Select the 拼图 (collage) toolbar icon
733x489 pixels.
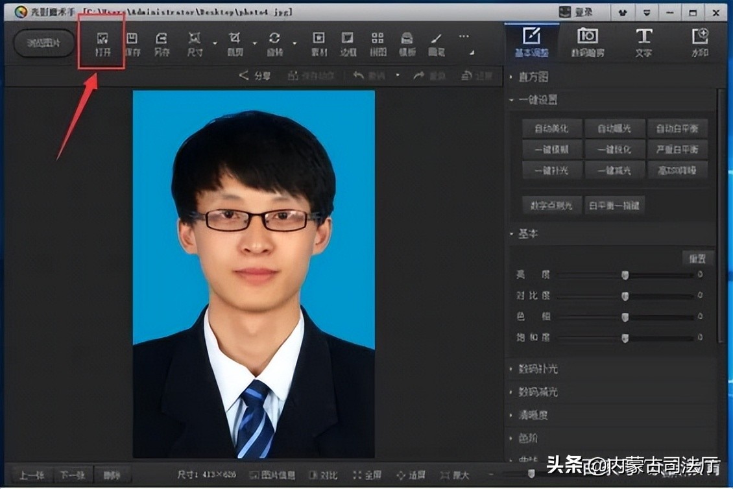[378, 42]
